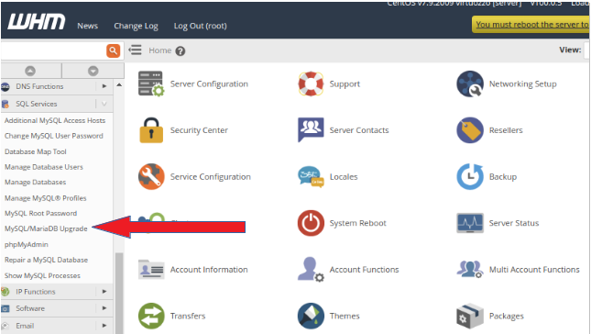Click the sidebar collapse-all up arrow

(x=30, y=71)
